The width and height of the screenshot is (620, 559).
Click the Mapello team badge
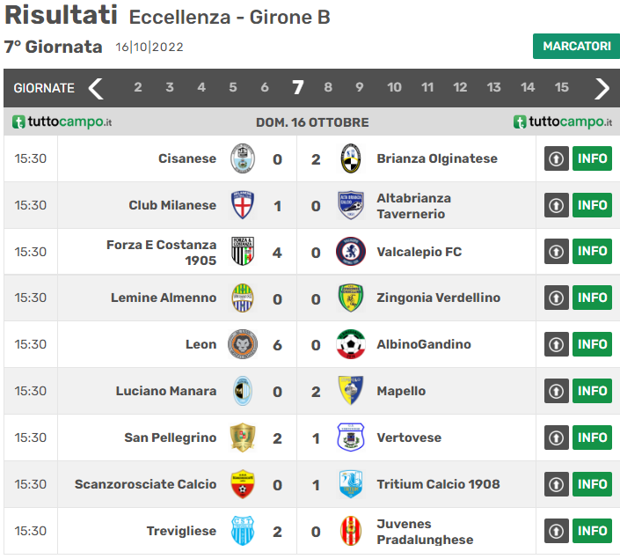pyautogui.click(x=350, y=391)
